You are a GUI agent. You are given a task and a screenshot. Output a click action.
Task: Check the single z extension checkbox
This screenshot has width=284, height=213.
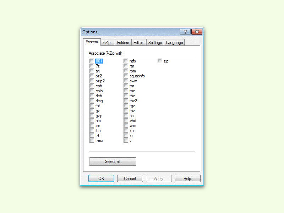click(126, 141)
